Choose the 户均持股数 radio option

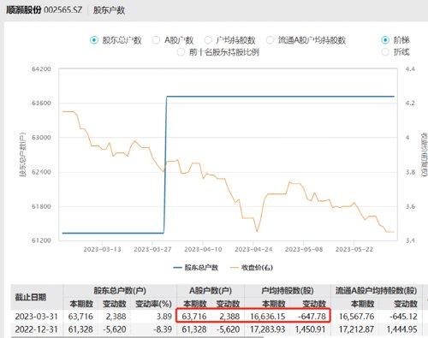click(x=229, y=40)
